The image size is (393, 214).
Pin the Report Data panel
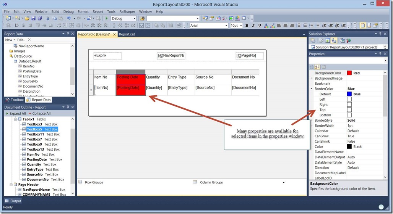pyautogui.click(x=68, y=34)
